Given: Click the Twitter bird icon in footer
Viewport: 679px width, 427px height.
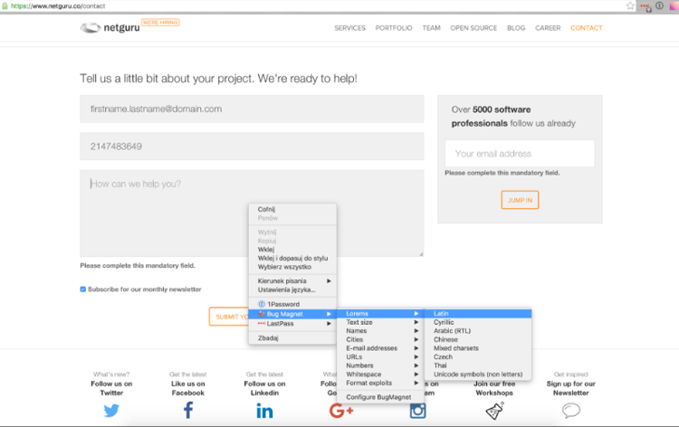Looking at the screenshot, I should pyautogui.click(x=111, y=411).
